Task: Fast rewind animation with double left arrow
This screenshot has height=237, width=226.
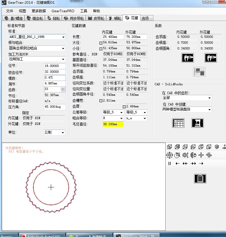Action: tap(185, 164)
